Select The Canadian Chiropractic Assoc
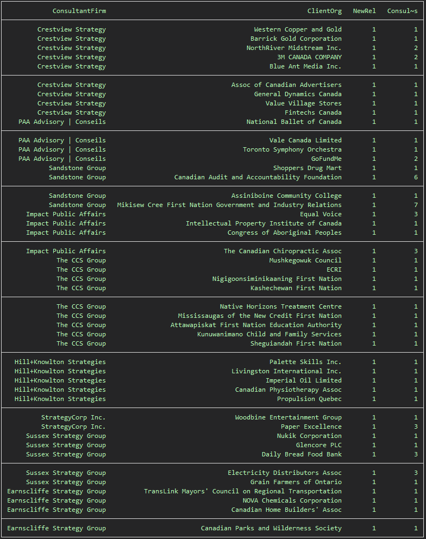 283,251
